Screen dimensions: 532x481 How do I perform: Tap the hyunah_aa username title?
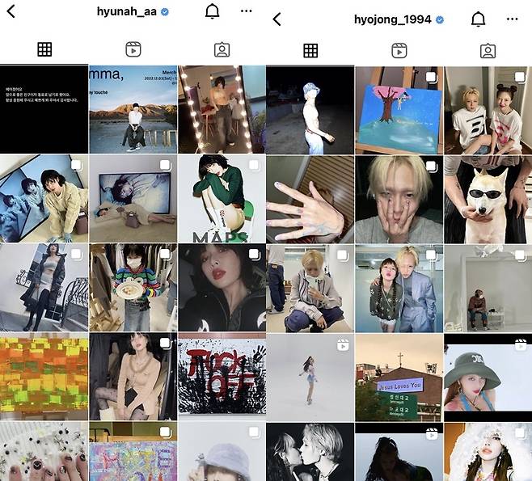click(127, 12)
